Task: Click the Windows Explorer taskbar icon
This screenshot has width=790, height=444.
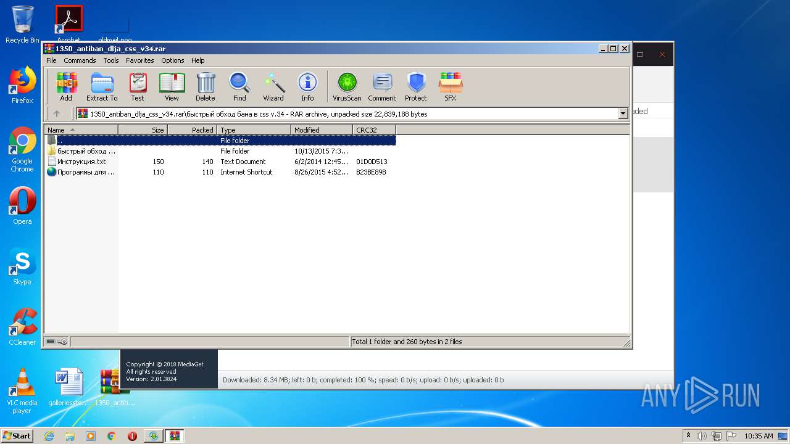Action: coord(70,435)
